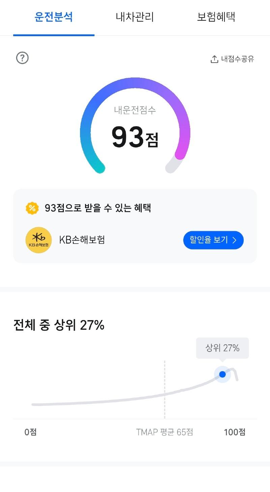Click the KB손해보험 insurer name
Image resolution: width=270 pixels, height=492 pixels.
[x=82, y=240]
